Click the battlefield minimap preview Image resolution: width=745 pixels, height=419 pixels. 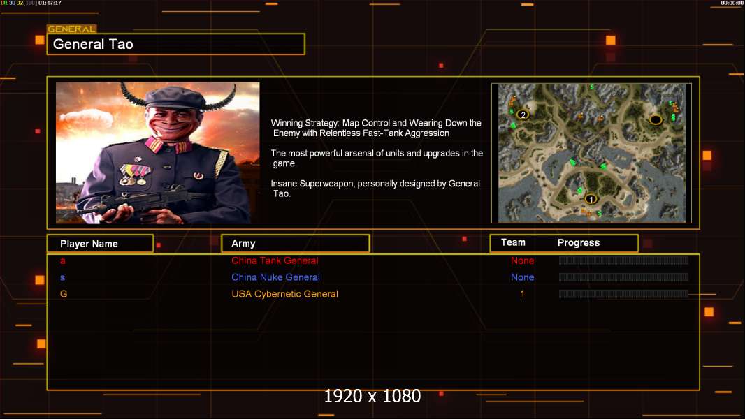pos(591,153)
